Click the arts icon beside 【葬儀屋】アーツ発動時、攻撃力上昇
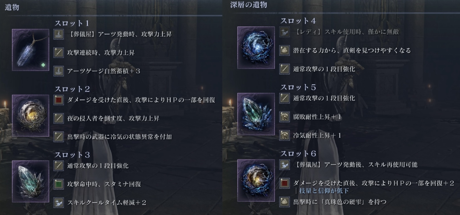460x215 pixels. tap(59, 34)
